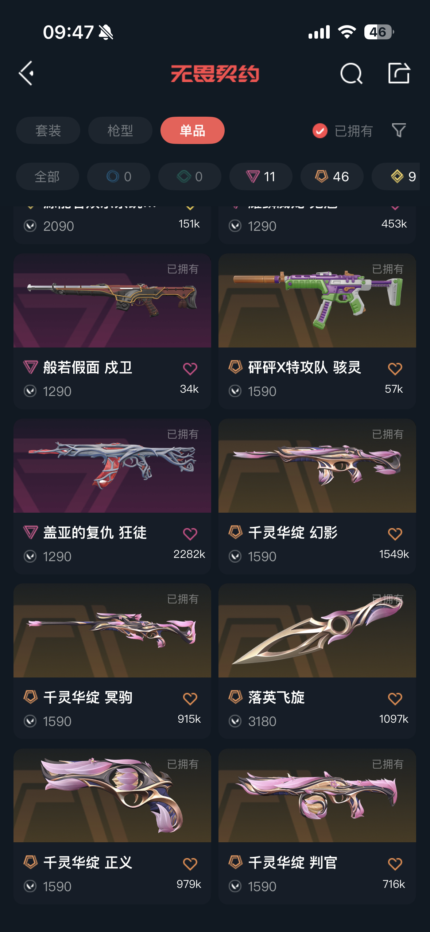This screenshot has width=430, height=932.
Task: Like 砰砰X特攻队 骇灵 heart icon
Action: (x=395, y=369)
